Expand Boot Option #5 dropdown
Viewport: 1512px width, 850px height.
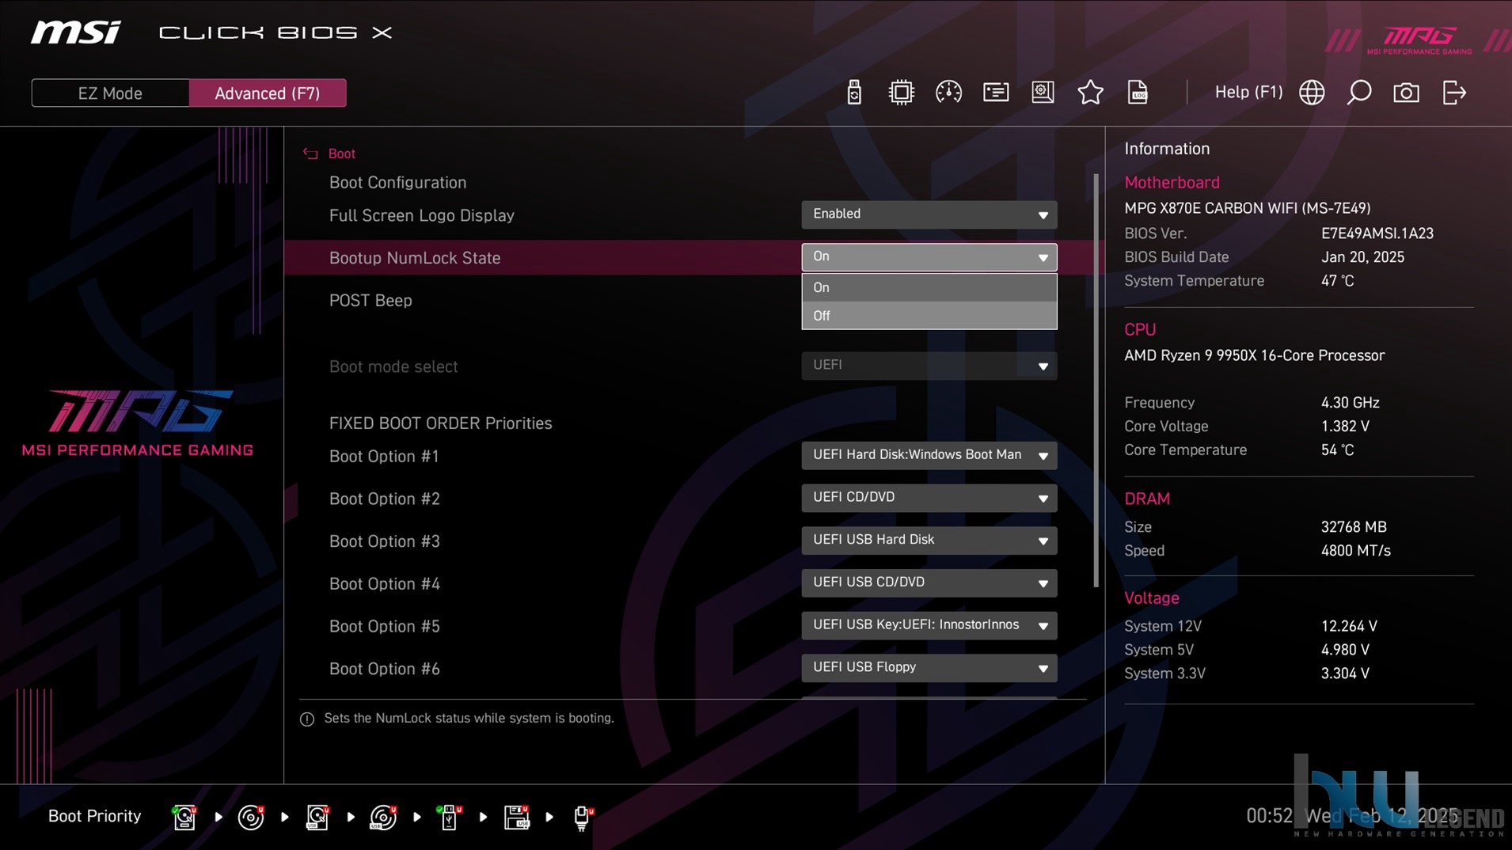pos(929,626)
